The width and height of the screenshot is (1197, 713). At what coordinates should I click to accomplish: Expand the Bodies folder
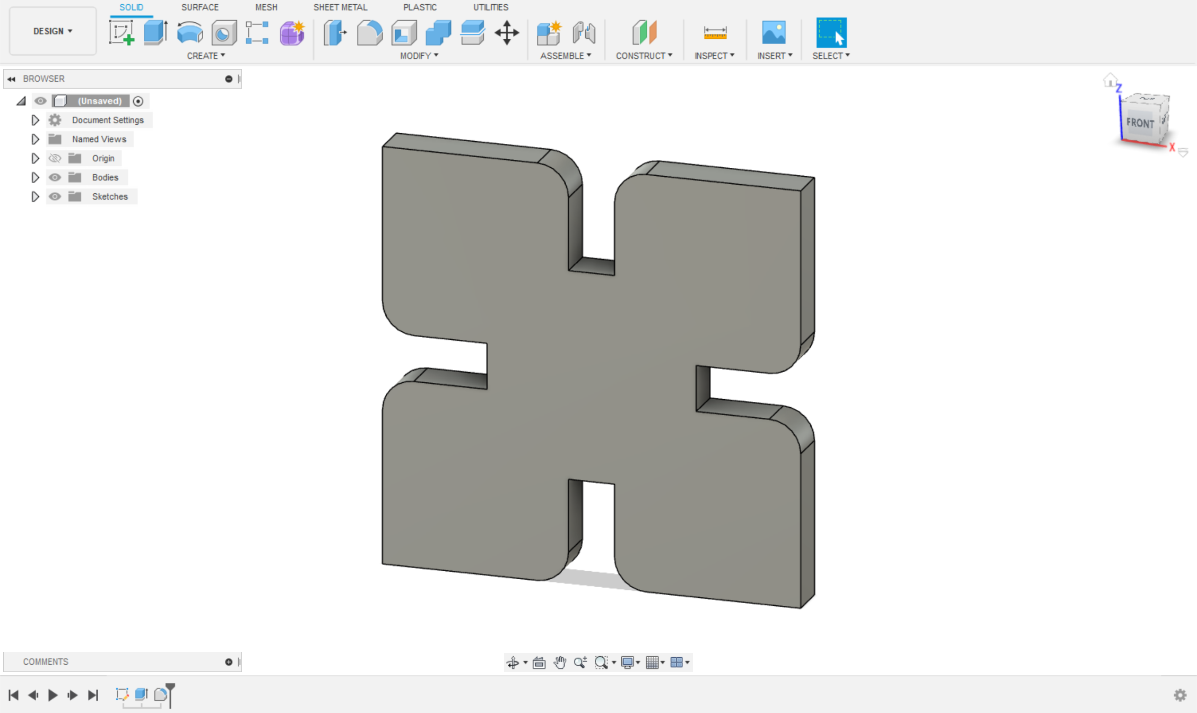pos(35,177)
